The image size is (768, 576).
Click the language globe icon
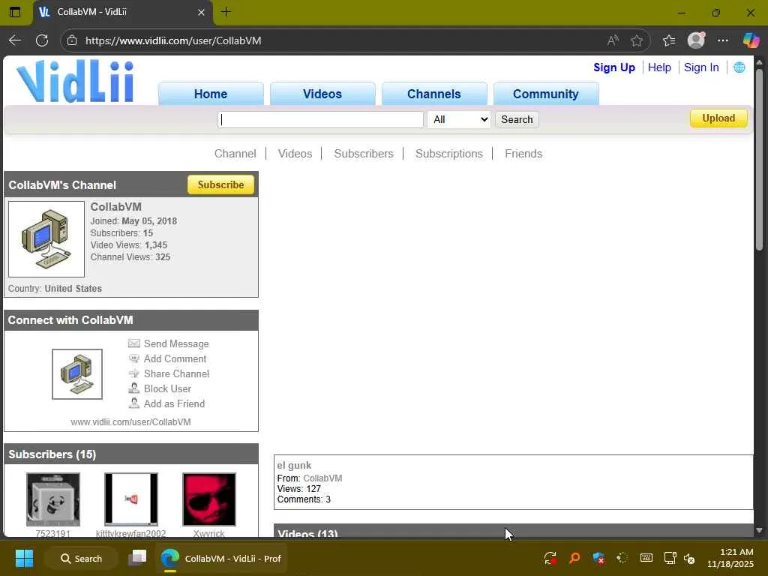point(739,67)
